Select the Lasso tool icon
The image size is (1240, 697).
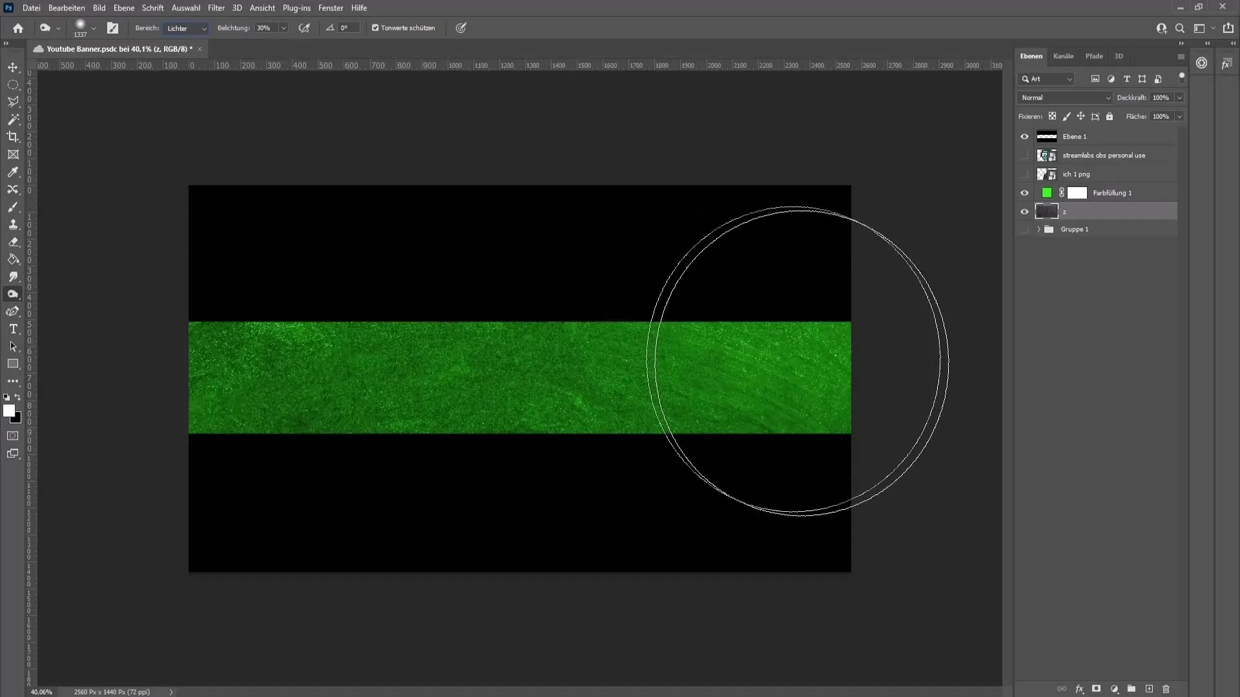pyautogui.click(x=13, y=102)
